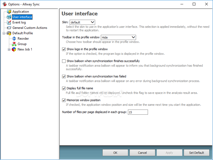The width and height of the screenshot is (213, 160).
Task: Uncheck Display full file name
Action: [64, 88]
